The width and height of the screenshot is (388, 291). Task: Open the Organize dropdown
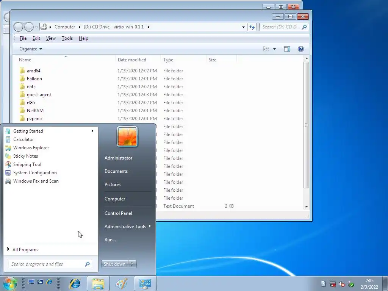(x=31, y=49)
